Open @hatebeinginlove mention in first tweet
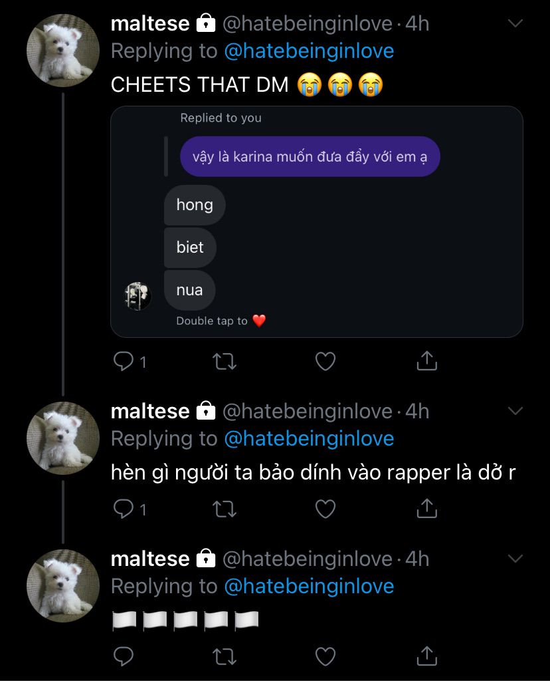The height and width of the screenshot is (681, 550). click(x=309, y=51)
